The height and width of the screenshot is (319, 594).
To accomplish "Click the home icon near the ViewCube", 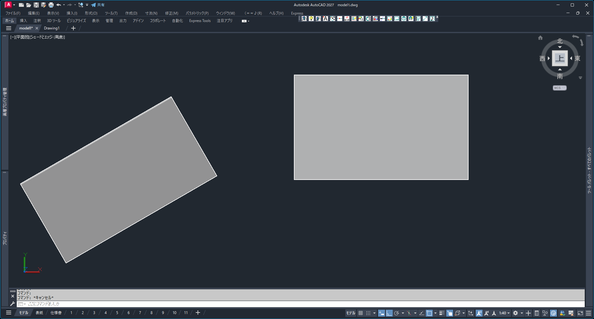I will [540, 38].
